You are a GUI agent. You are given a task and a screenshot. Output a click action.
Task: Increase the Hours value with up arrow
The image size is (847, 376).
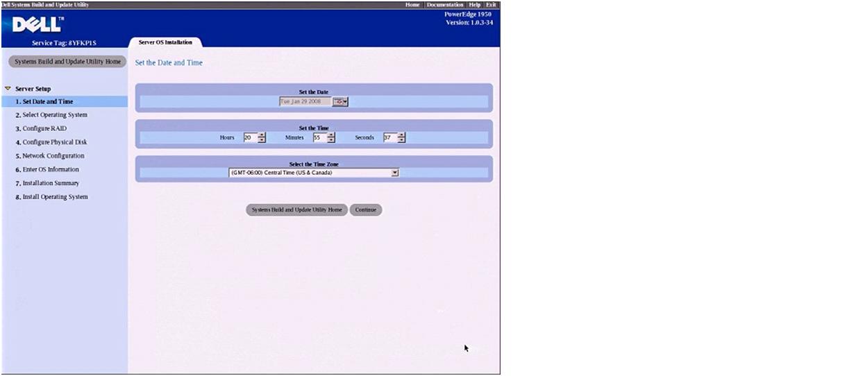262,135
